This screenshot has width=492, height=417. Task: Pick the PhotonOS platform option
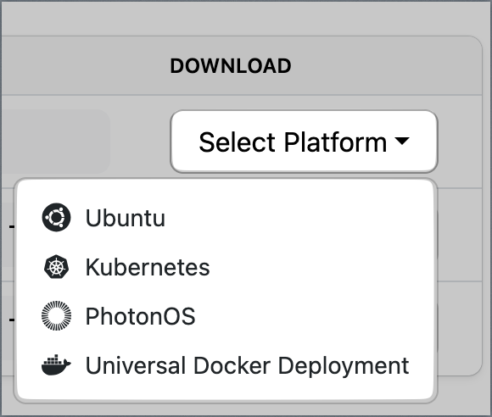(226, 316)
